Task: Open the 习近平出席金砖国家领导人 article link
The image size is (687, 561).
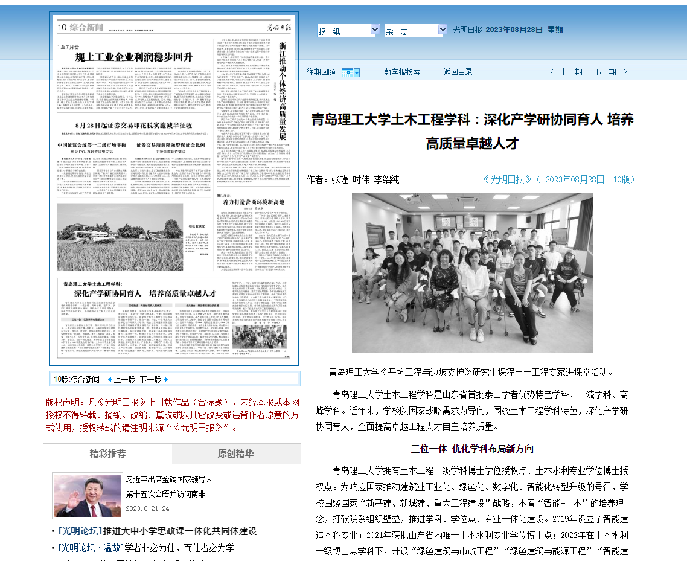Action: tap(169, 479)
